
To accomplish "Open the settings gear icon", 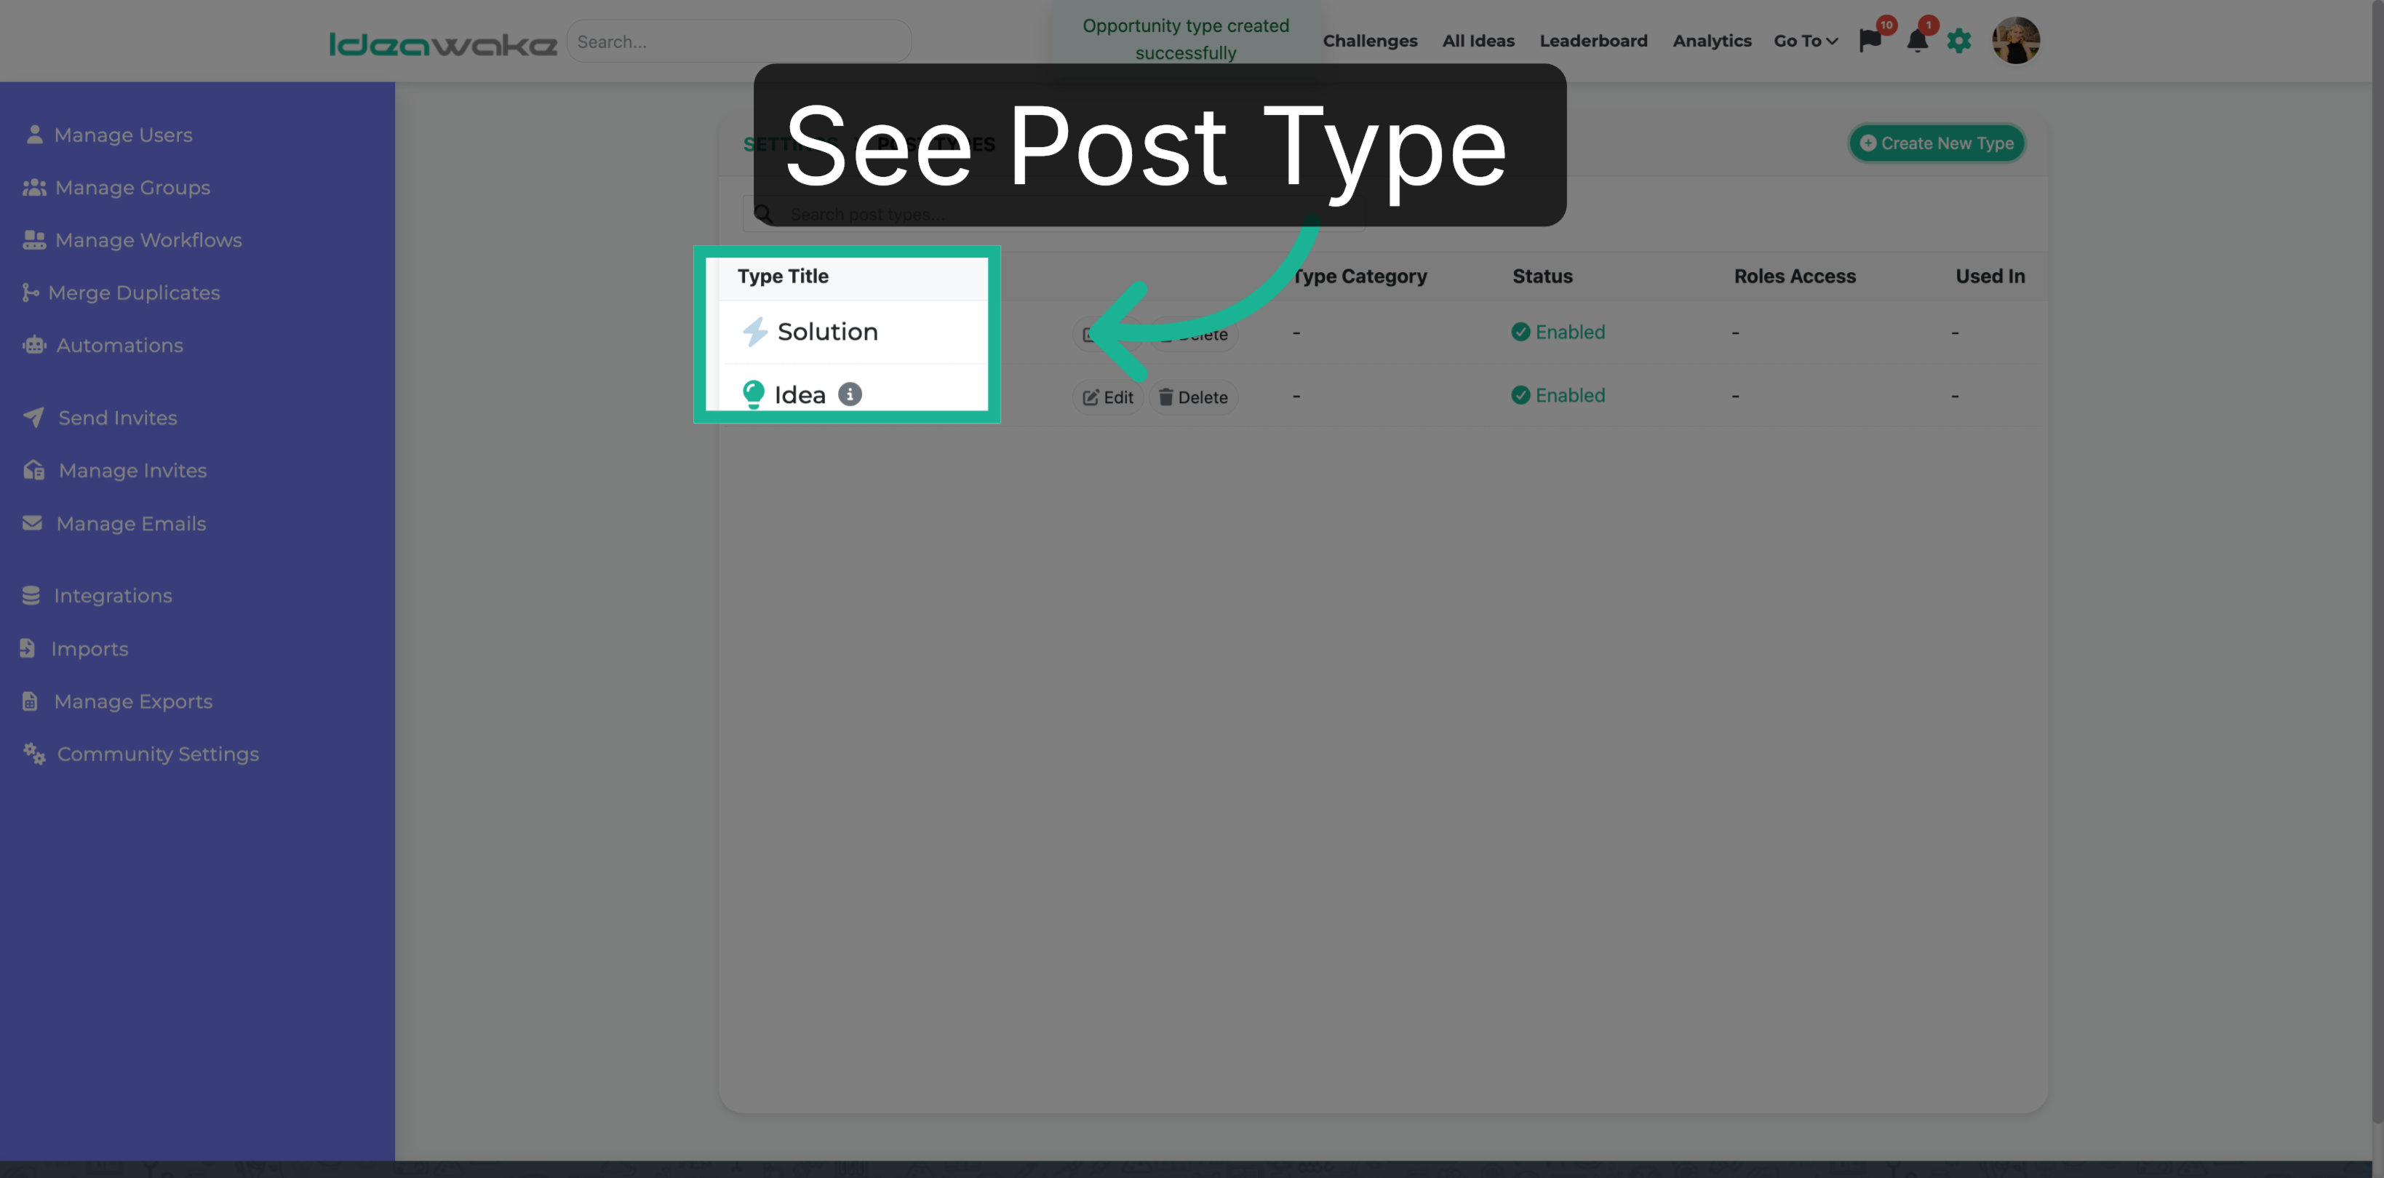I will tap(1959, 41).
